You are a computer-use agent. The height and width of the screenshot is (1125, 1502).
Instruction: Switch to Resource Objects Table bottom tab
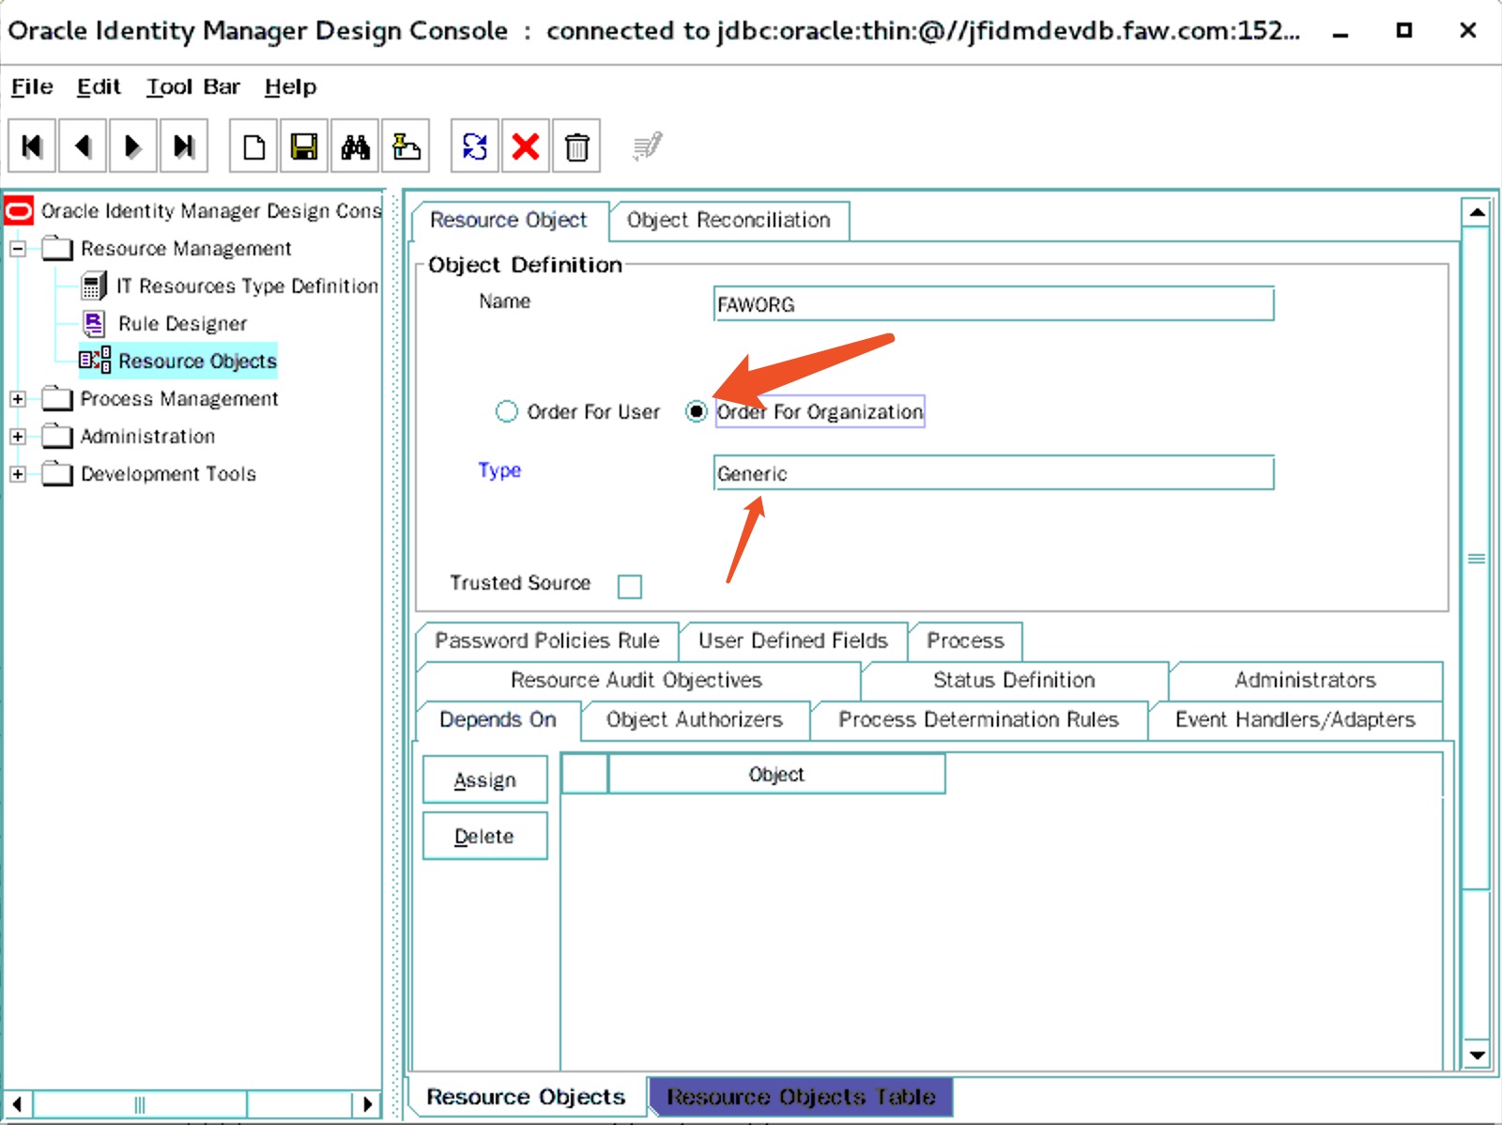(x=801, y=1097)
